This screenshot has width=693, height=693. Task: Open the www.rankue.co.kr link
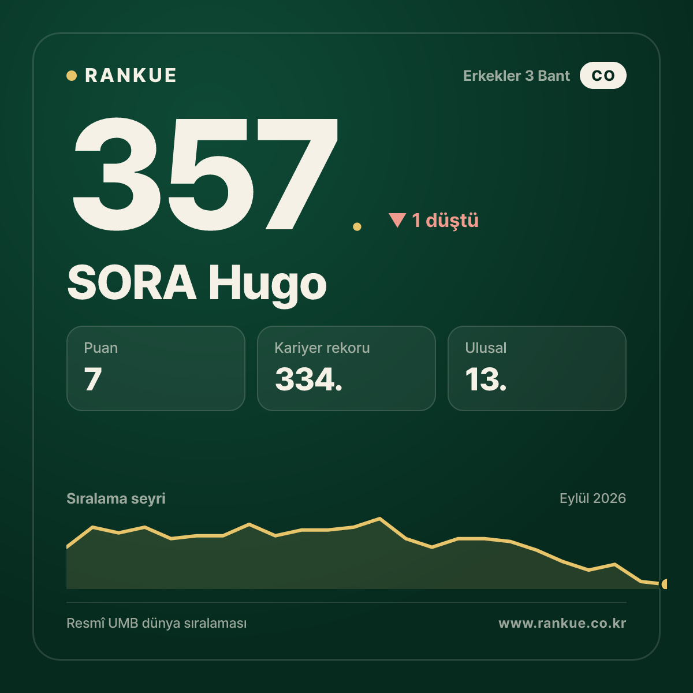coord(562,623)
